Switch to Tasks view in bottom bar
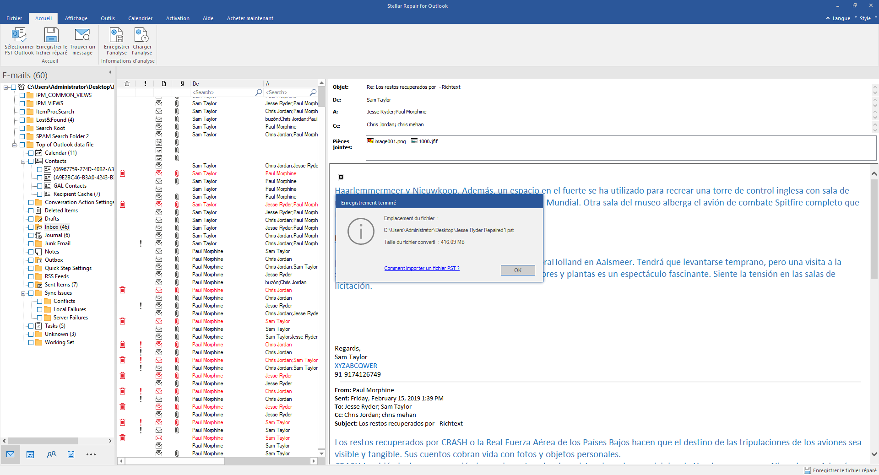This screenshot has height=475, width=879. tap(71, 454)
